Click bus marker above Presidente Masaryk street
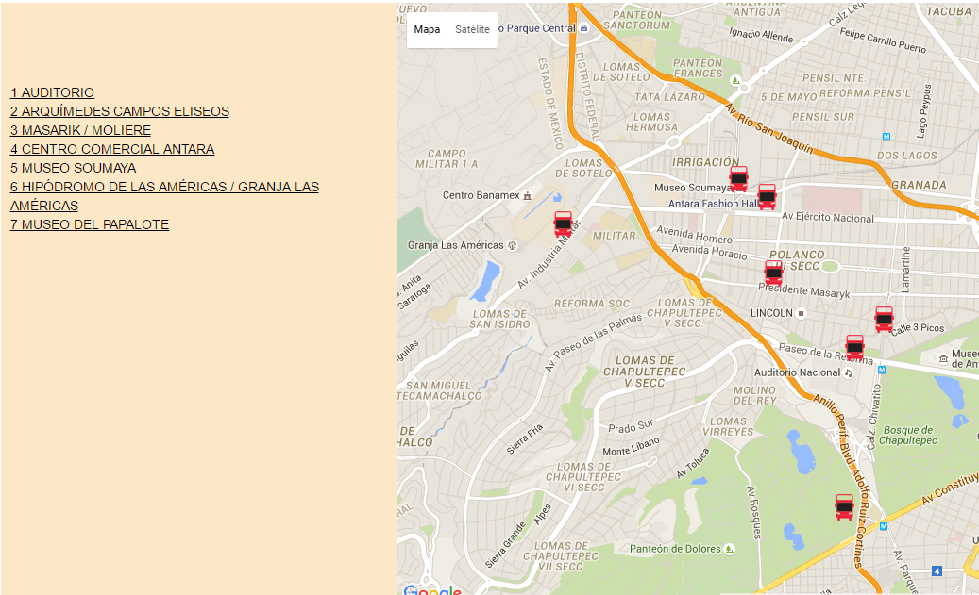 [x=773, y=273]
